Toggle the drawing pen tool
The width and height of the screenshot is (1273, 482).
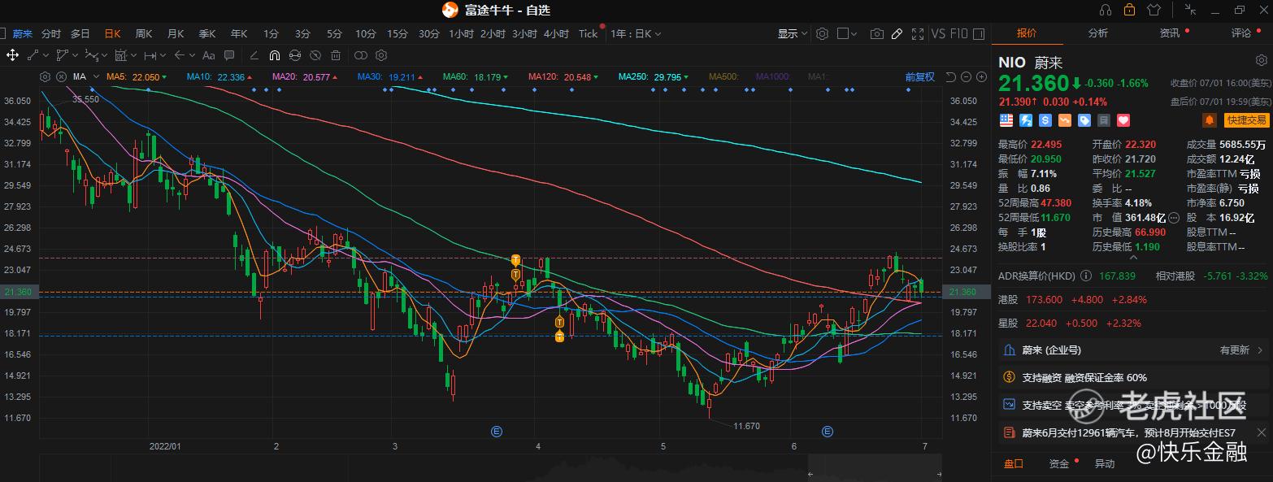pos(897,34)
